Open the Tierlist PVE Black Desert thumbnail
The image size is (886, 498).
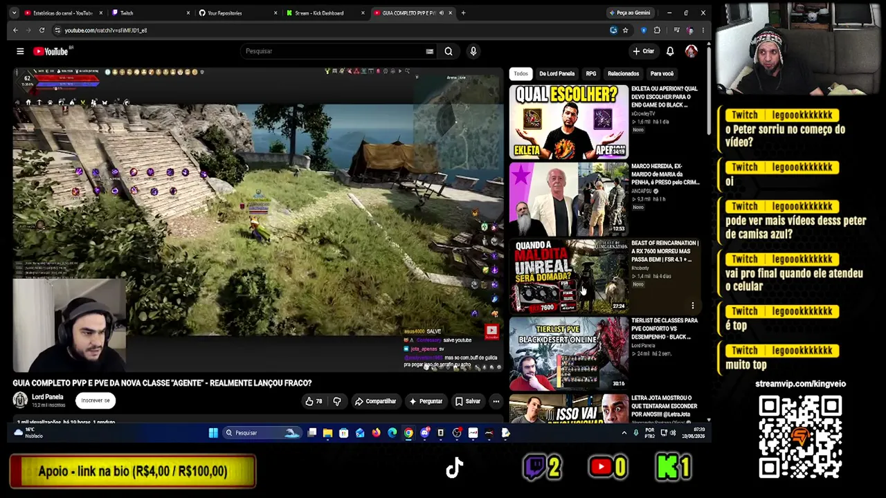click(x=569, y=354)
